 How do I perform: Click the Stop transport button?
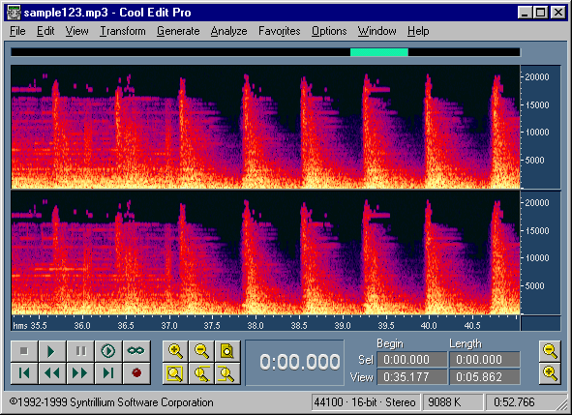click(x=24, y=351)
